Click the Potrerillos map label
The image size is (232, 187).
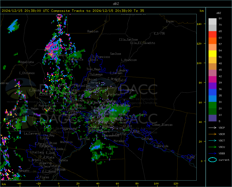click(x=47, y=106)
